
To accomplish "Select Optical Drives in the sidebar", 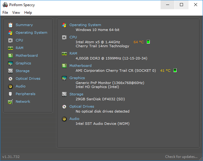I will (x=28, y=79).
